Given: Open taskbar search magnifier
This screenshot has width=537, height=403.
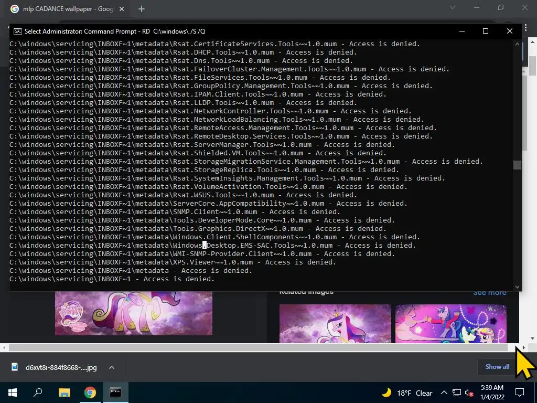Looking at the screenshot, I should tap(38, 393).
